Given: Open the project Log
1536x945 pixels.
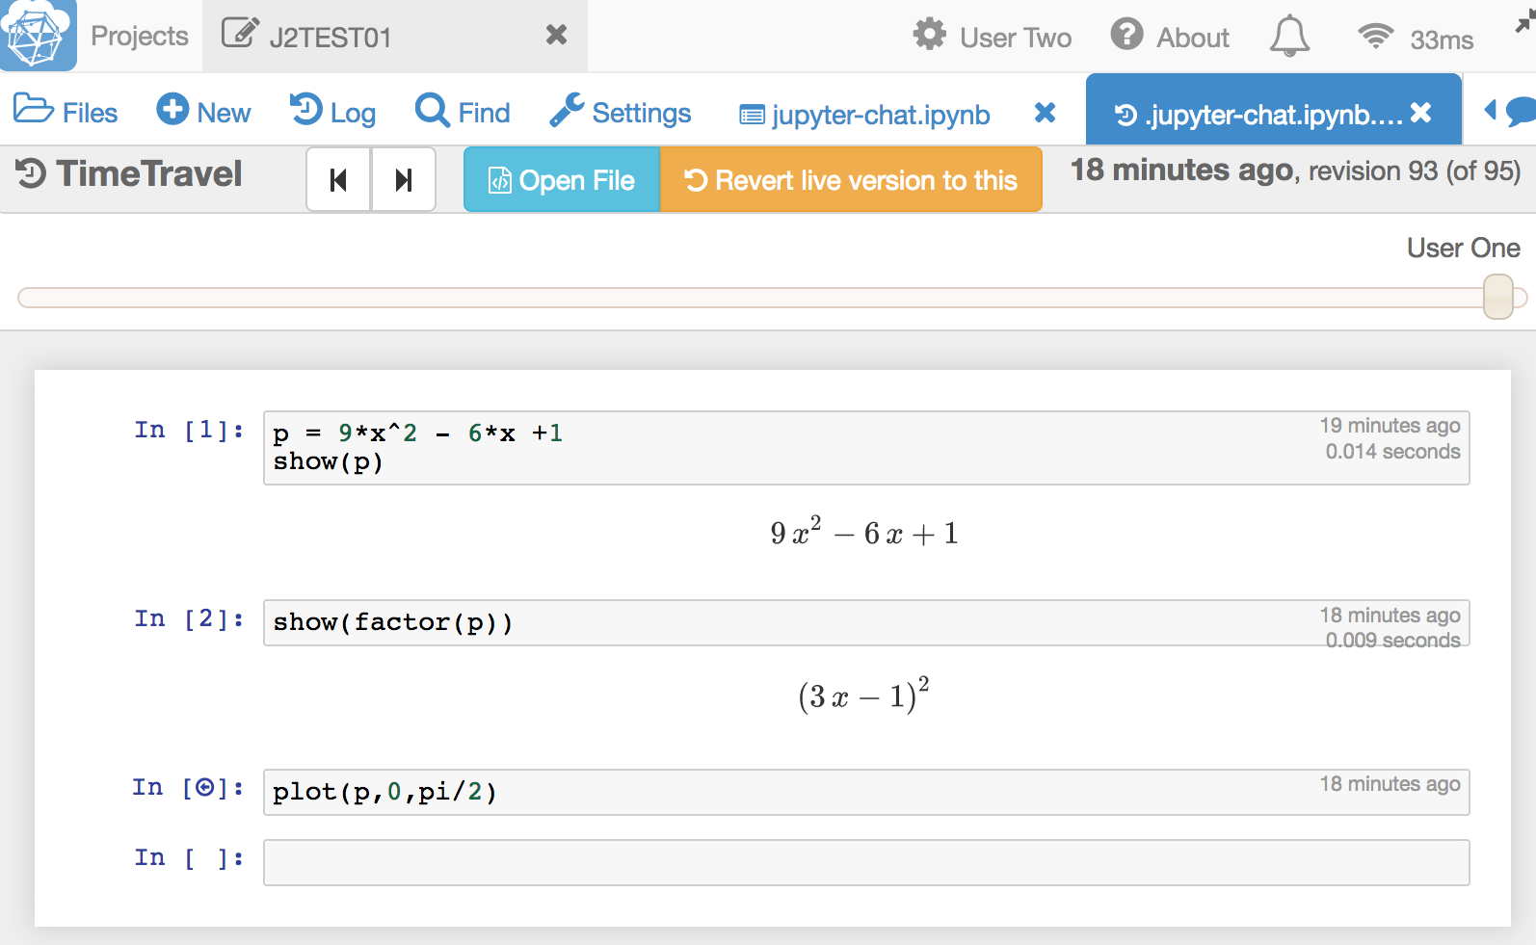Looking at the screenshot, I should point(333,113).
